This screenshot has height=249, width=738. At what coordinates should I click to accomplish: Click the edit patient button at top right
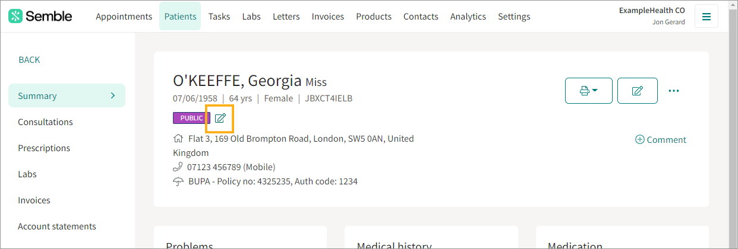point(638,91)
